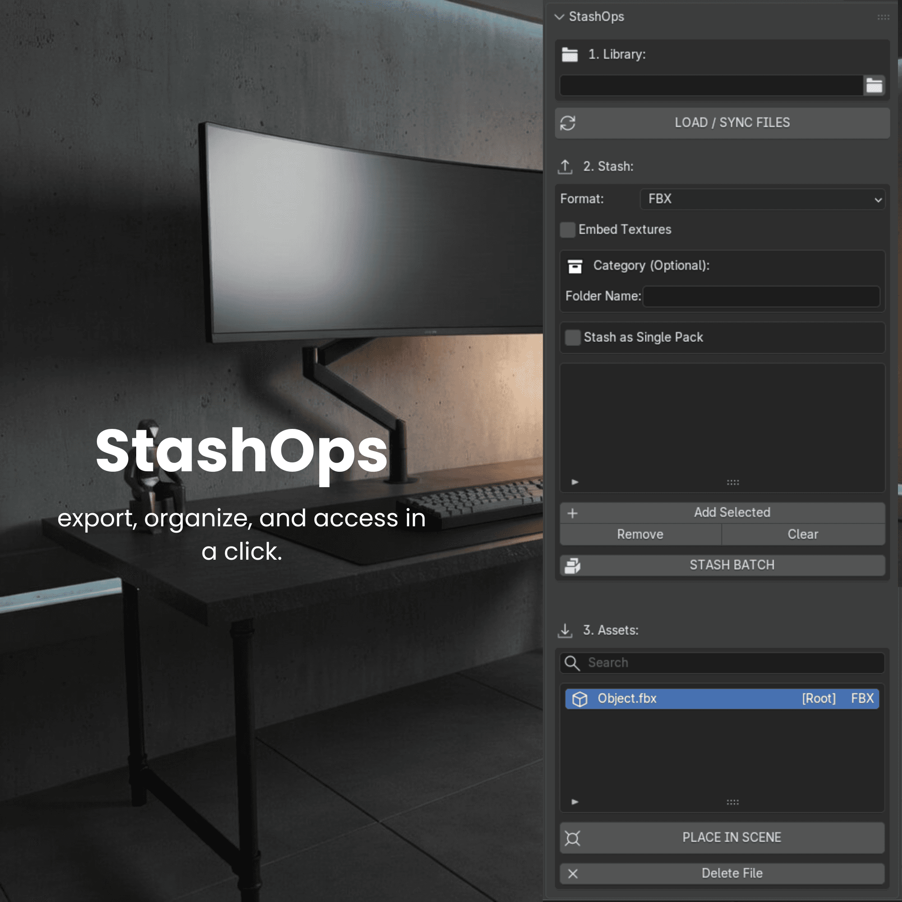
Task: Click the X icon on Delete File
Action: click(573, 874)
